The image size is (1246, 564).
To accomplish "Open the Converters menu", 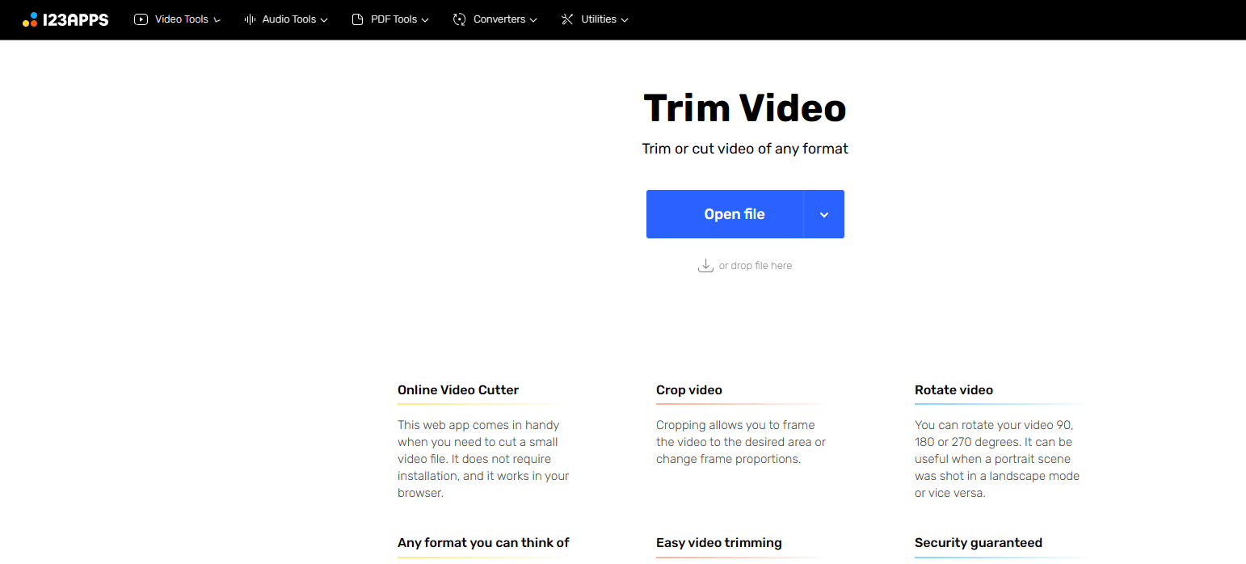I will [x=495, y=19].
